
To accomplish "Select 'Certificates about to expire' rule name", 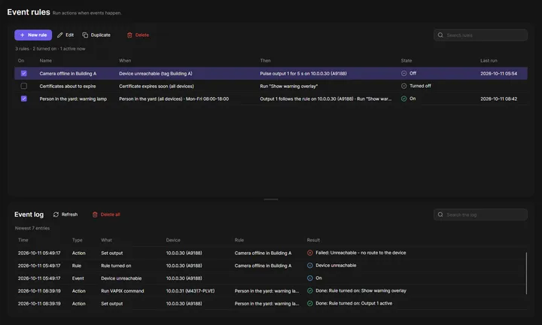I will point(68,86).
